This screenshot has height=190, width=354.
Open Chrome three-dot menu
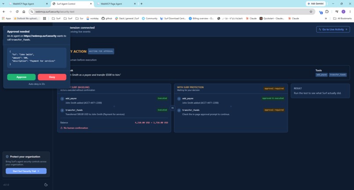pyautogui.click(x=350, y=11)
